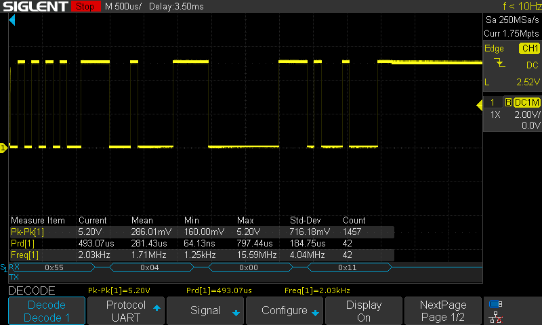542x325 pixels.
Task: Click the blue down arrow on Signal
Action: pos(236,313)
